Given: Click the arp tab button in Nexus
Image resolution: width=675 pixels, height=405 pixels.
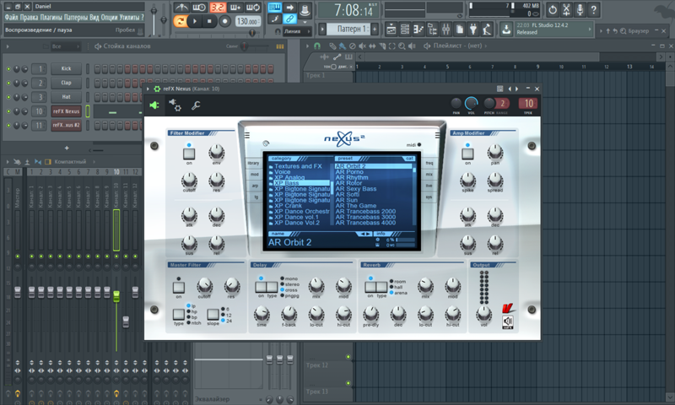Looking at the screenshot, I should point(255,186).
